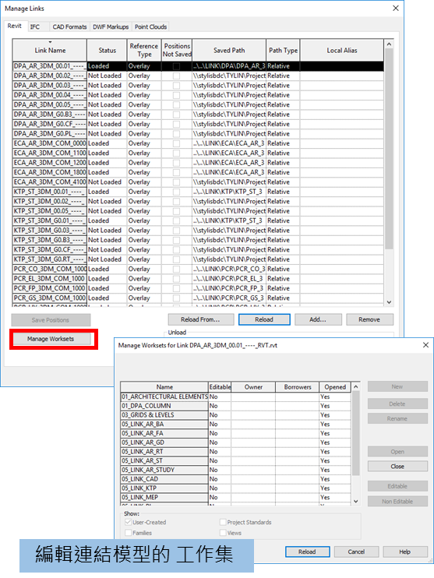
Task: Toggle the User-Created checkbox
Action: pyautogui.click(x=129, y=523)
